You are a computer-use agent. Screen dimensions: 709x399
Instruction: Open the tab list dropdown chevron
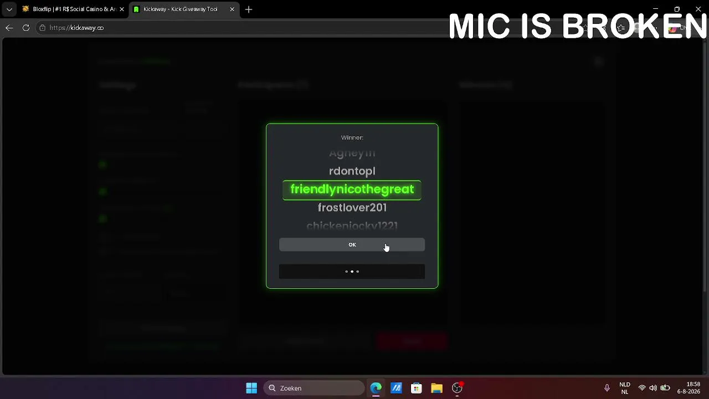pyautogui.click(x=9, y=9)
